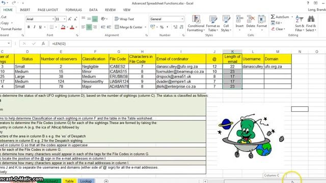Open the AutoSum dropdown arrow

tap(292, 17)
